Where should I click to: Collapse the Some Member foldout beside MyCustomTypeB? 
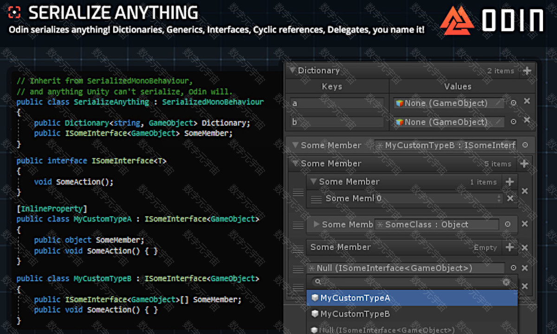[295, 145]
